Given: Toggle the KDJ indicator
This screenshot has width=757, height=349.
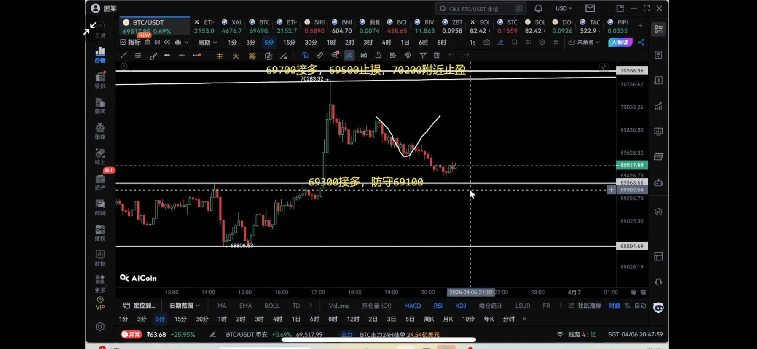Looking at the screenshot, I should pos(461,306).
